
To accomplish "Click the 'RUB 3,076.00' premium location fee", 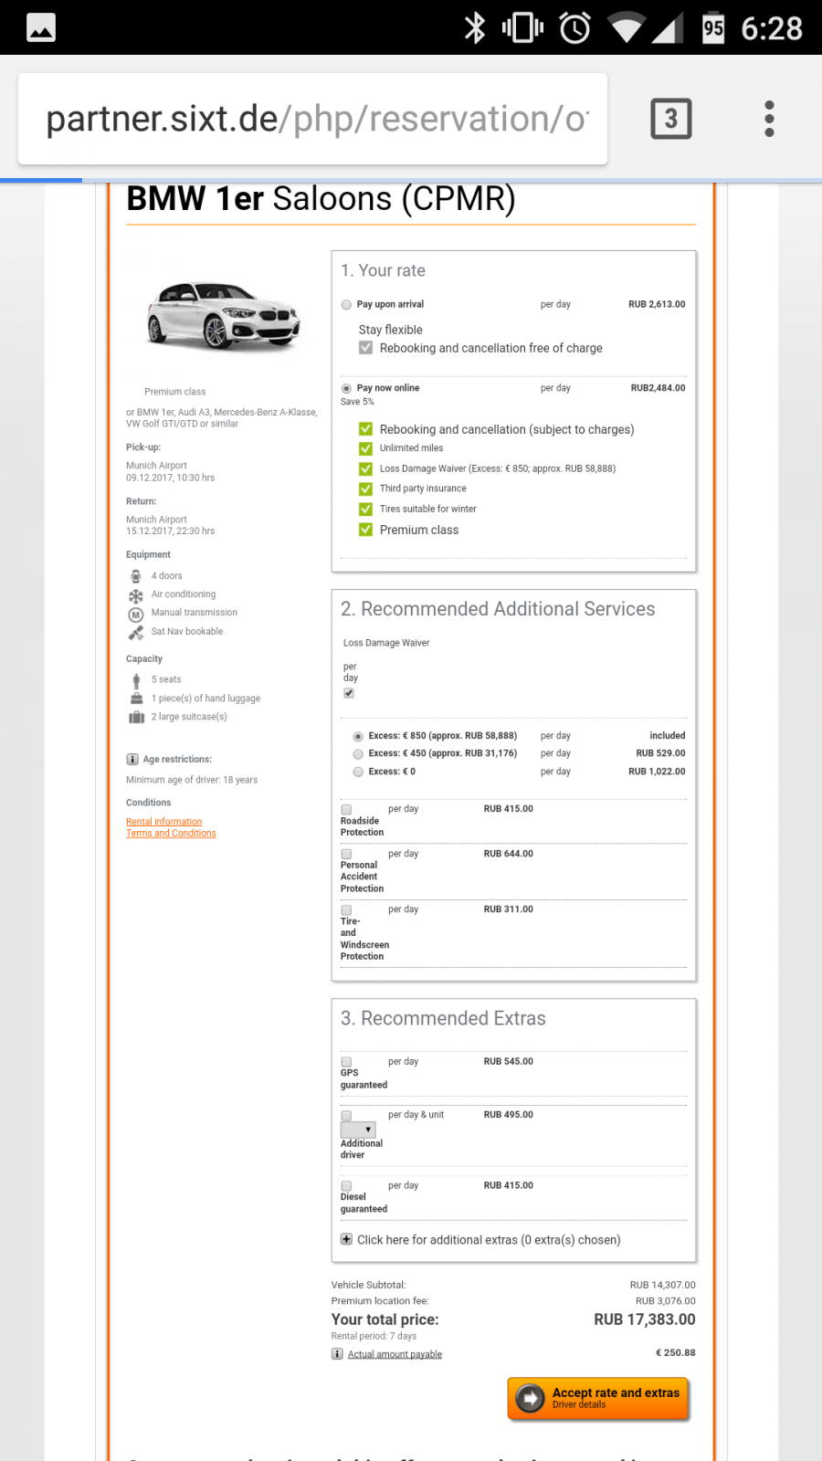I will [x=666, y=1301].
